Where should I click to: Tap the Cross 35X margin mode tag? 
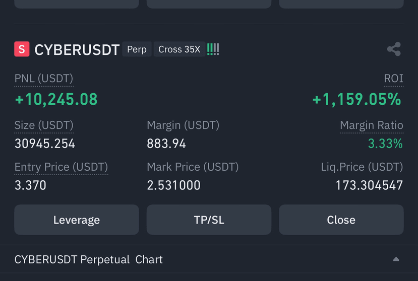click(180, 49)
